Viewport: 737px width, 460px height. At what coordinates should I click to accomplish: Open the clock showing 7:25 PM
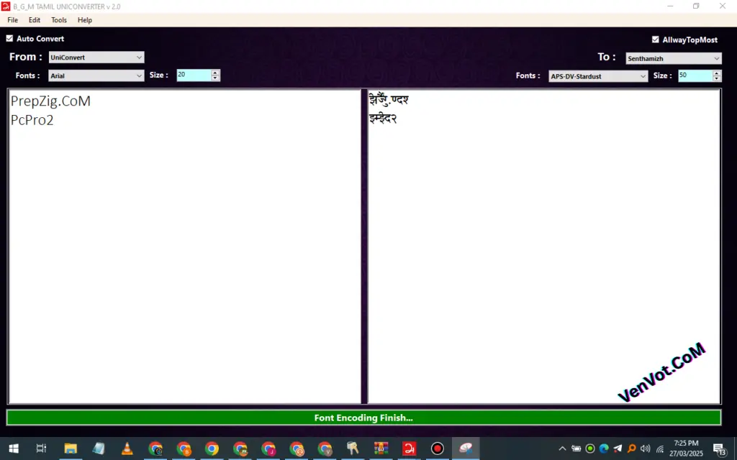(x=686, y=448)
